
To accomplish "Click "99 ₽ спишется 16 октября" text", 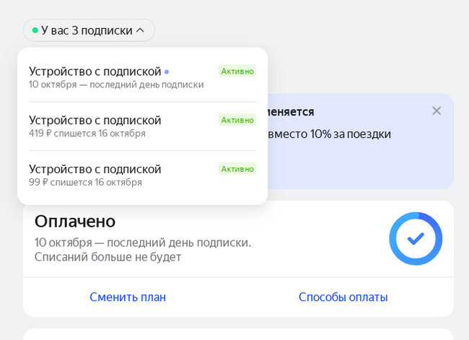I will pos(85,182).
